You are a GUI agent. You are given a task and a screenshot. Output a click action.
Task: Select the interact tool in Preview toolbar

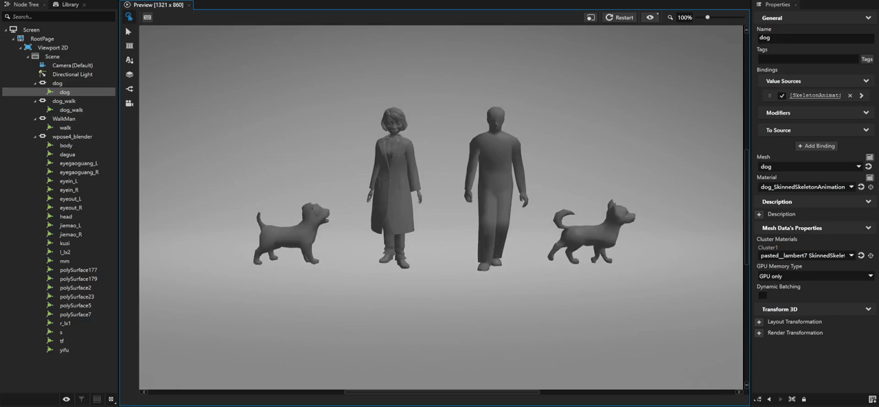click(129, 17)
